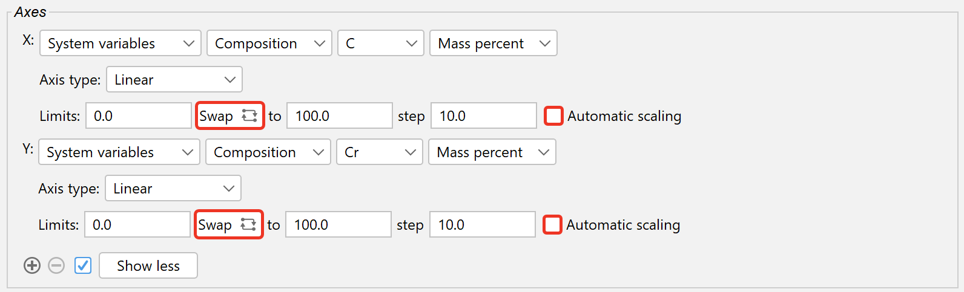
Task: Swap the Y axis limits
Action: [228, 224]
